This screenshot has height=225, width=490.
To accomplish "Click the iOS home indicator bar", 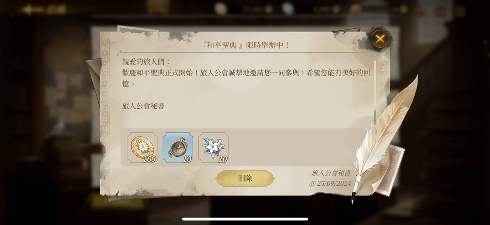I will 245,219.
